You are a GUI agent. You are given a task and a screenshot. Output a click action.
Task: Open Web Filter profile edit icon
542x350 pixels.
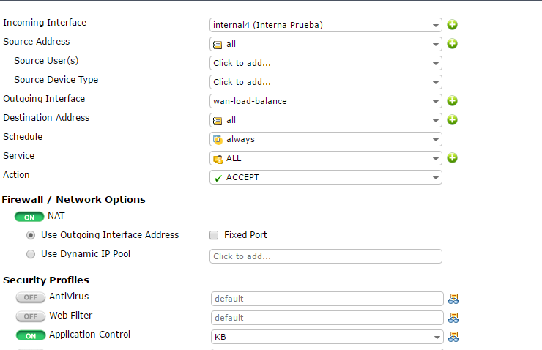click(x=454, y=318)
